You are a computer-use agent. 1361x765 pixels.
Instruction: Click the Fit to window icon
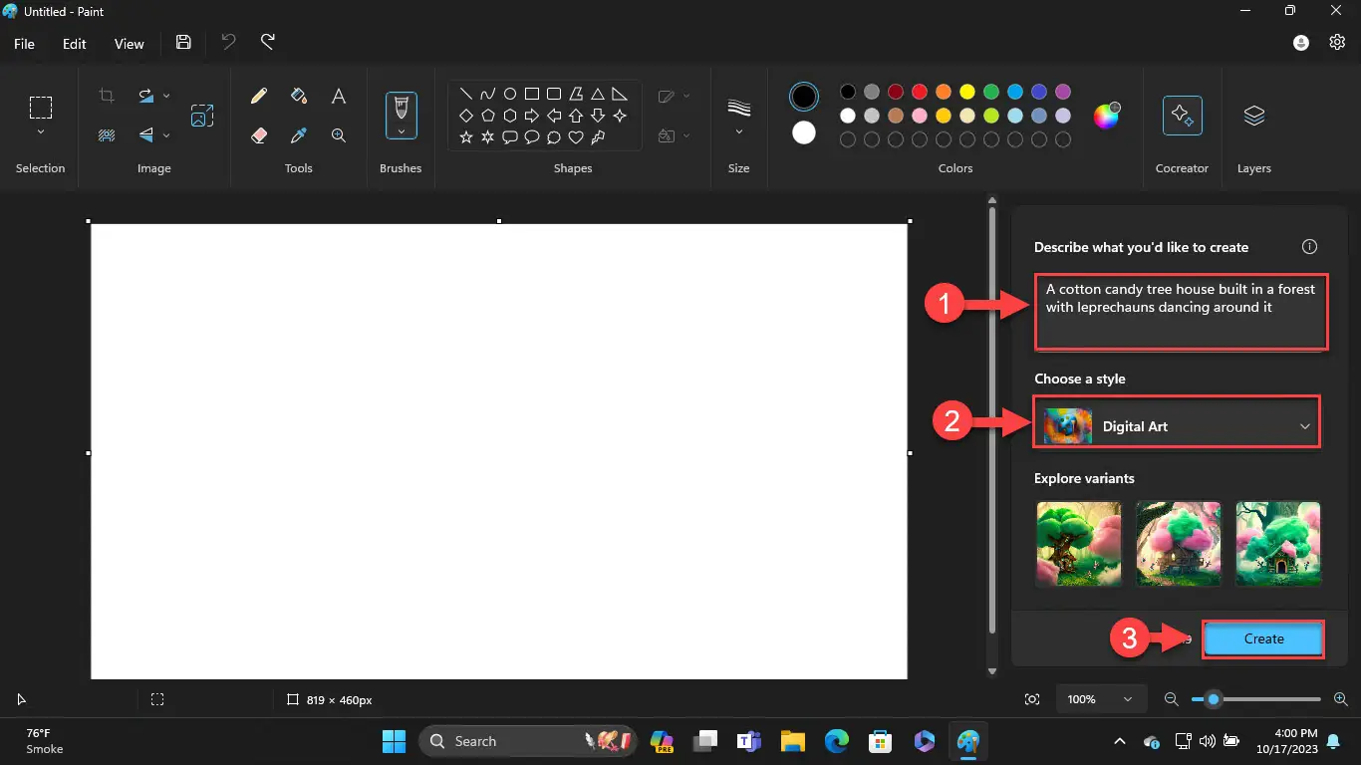point(1032,699)
